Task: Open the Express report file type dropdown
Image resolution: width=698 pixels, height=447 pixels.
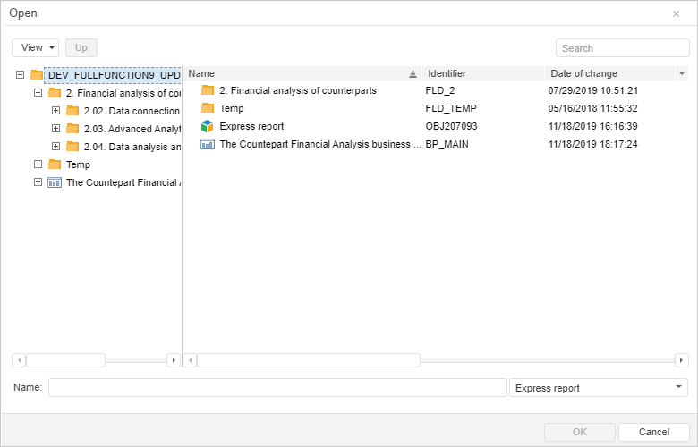Action: (x=677, y=388)
